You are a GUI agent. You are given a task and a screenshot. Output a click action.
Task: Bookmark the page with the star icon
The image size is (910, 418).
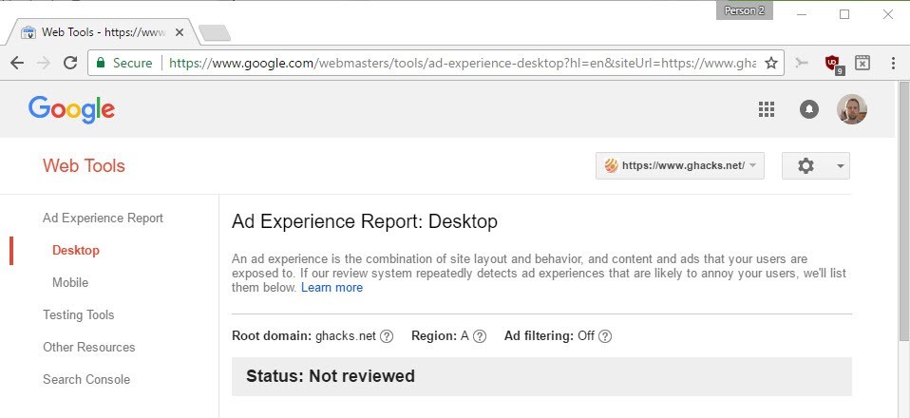click(x=770, y=63)
